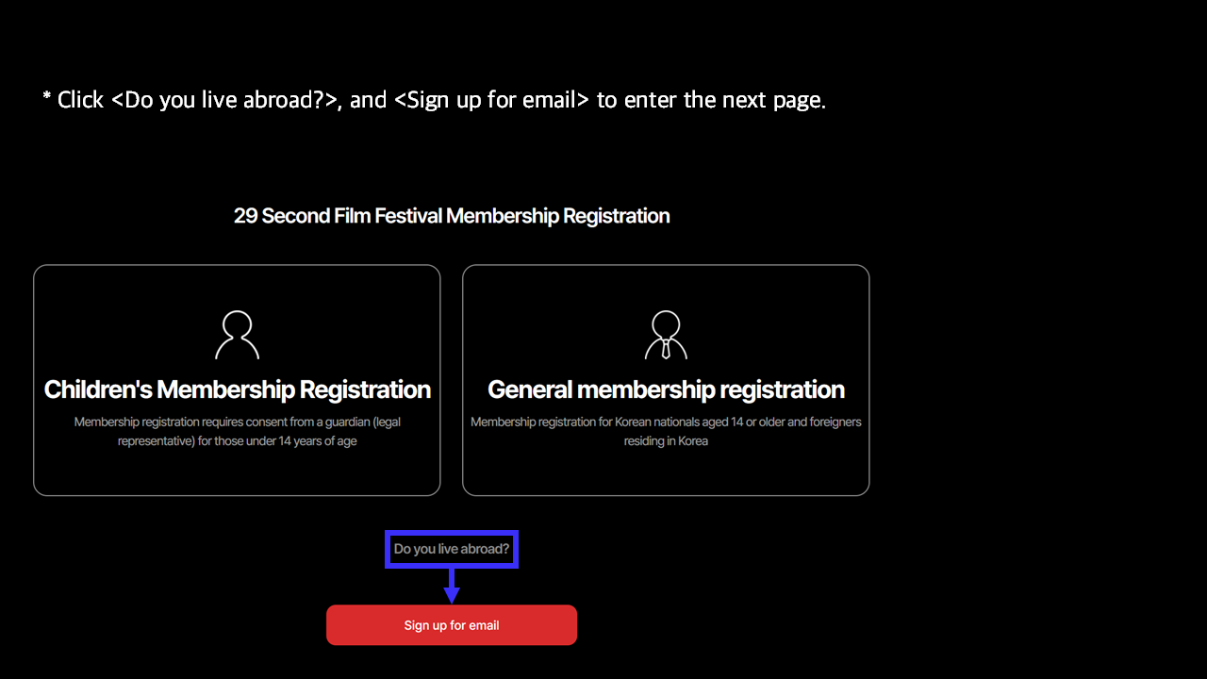Click the Korean nationals aged 14 description text
Screen dimensions: 1207x679
[666, 431]
